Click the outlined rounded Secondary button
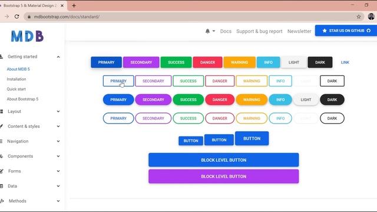 pyautogui.click(x=153, y=118)
